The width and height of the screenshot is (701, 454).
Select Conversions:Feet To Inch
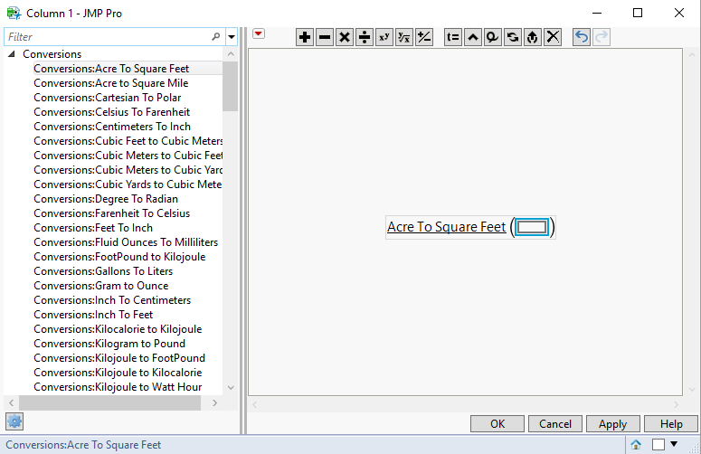click(93, 228)
